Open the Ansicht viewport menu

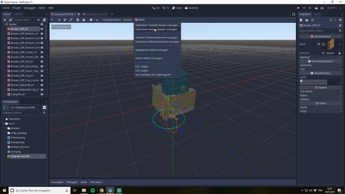[128, 20]
